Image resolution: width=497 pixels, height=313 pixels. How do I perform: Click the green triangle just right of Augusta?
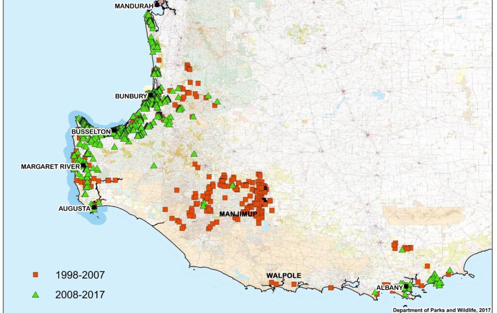(x=99, y=202)
